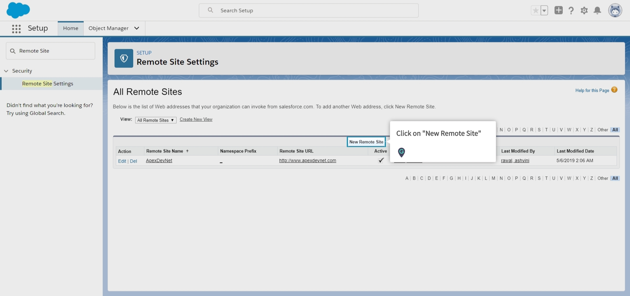Open the Create New View link
This screenshot has height=296, width=630.
[196, 119]
